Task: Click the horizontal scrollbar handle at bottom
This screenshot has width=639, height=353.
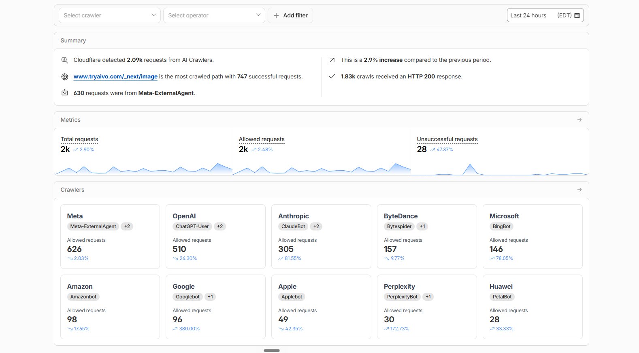Action: 272,351
